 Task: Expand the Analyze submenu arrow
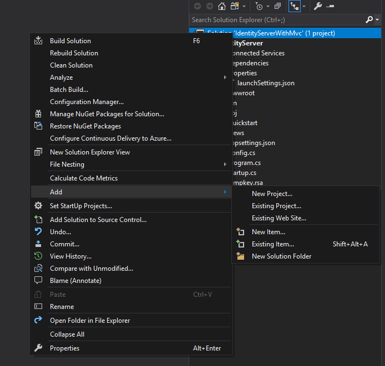[x=225, y=78]
